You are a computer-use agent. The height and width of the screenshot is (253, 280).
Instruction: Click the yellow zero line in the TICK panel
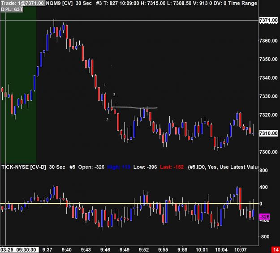pos(129,203)
